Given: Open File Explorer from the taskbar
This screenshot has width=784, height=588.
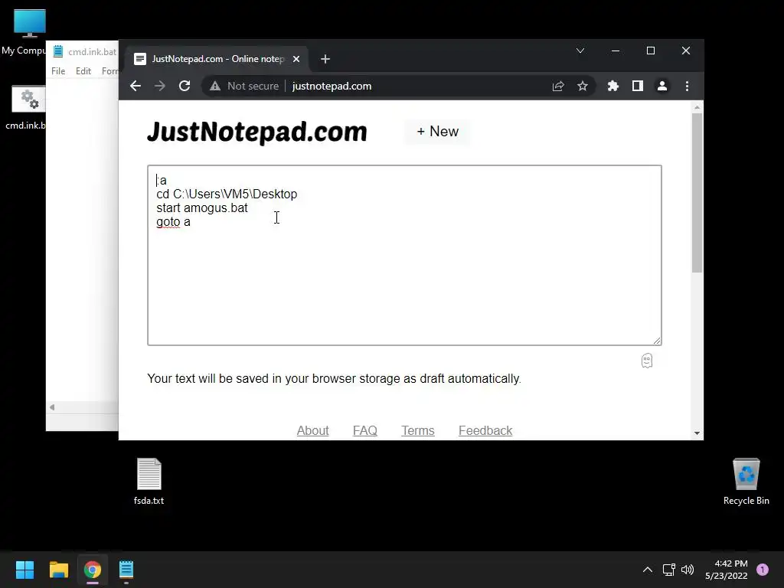Looking at the screenshot, I should tap(58, 570).
